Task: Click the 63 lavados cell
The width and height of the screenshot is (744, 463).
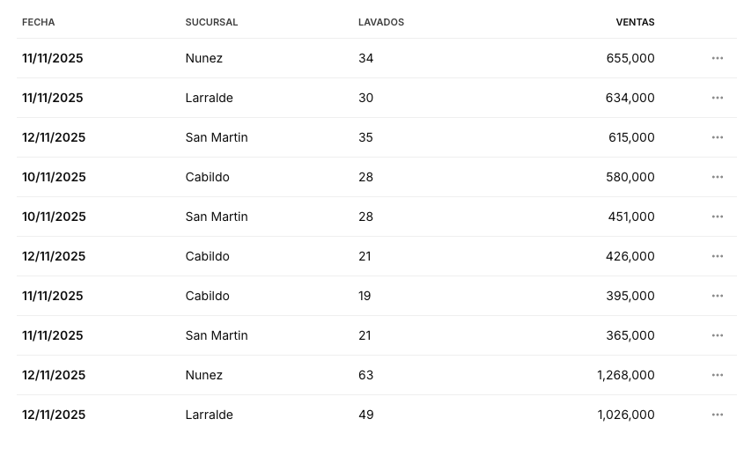Action: click(x=365, y=375)
